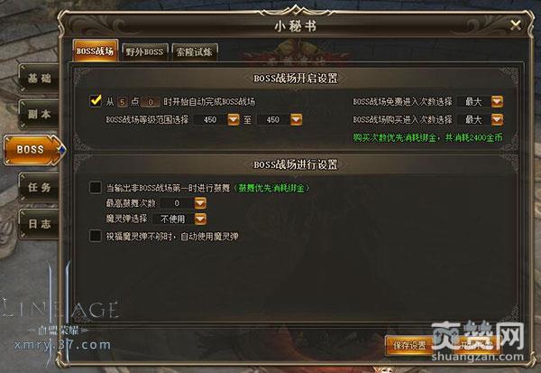
Task: Expand the 魔灵弹选择 dropdown
Action: click(x=200, y=219)
